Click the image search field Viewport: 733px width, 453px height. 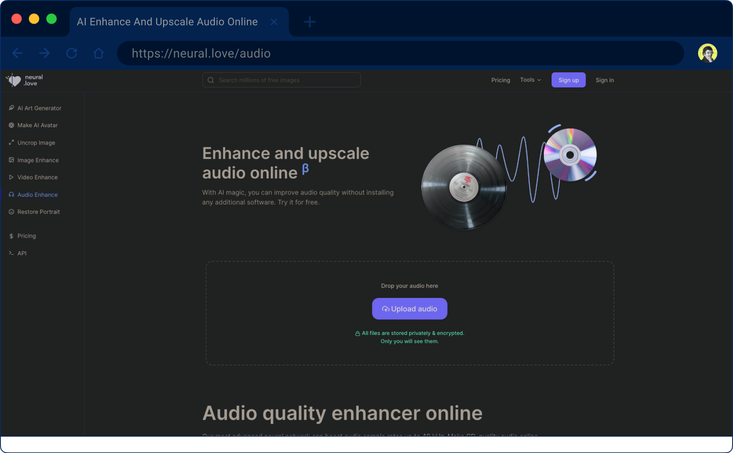pyautogui.click(x=281, y=80)
